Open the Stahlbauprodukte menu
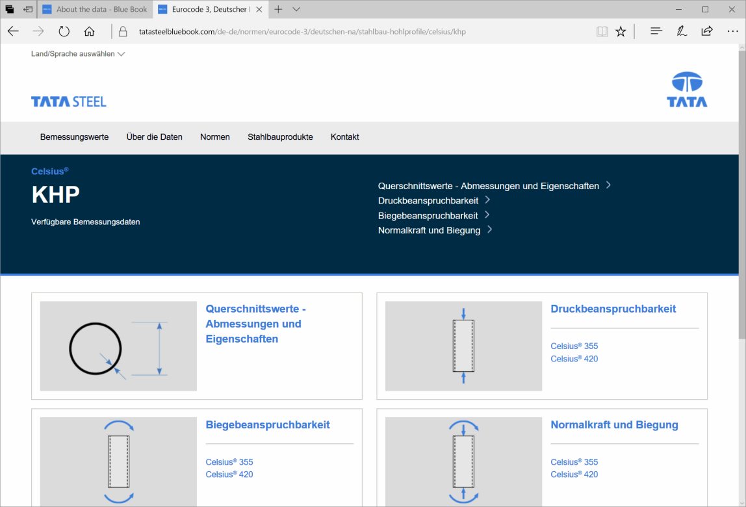The width and height of the screenshot is (746, 507). (280, 137)
